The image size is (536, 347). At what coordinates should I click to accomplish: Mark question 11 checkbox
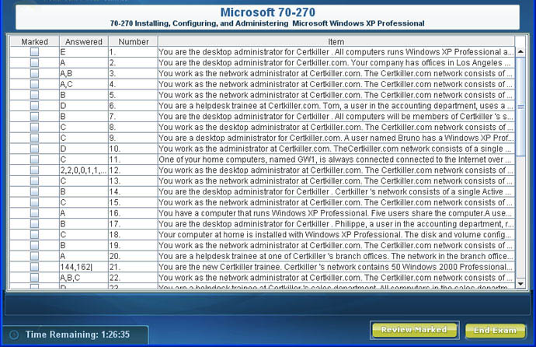(x=34, y=159)
